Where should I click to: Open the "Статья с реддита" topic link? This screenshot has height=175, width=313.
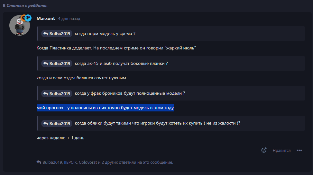(x=27, y=6)
